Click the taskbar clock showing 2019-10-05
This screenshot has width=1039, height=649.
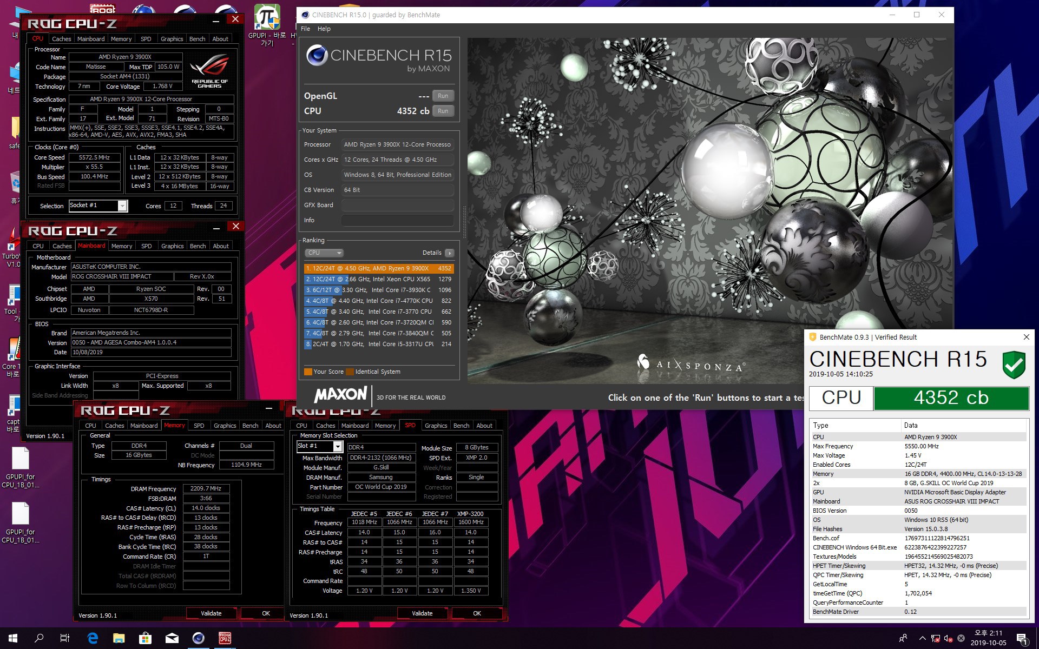click(988, 638)
